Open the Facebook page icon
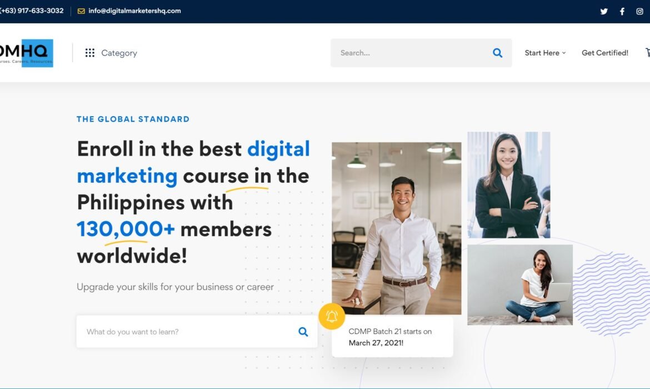Image resolution: width=650 pixels, height=389 pixels. 622,11
